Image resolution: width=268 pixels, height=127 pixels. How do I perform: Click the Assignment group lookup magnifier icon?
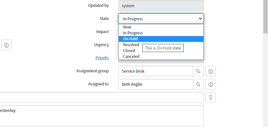(198, 71)
